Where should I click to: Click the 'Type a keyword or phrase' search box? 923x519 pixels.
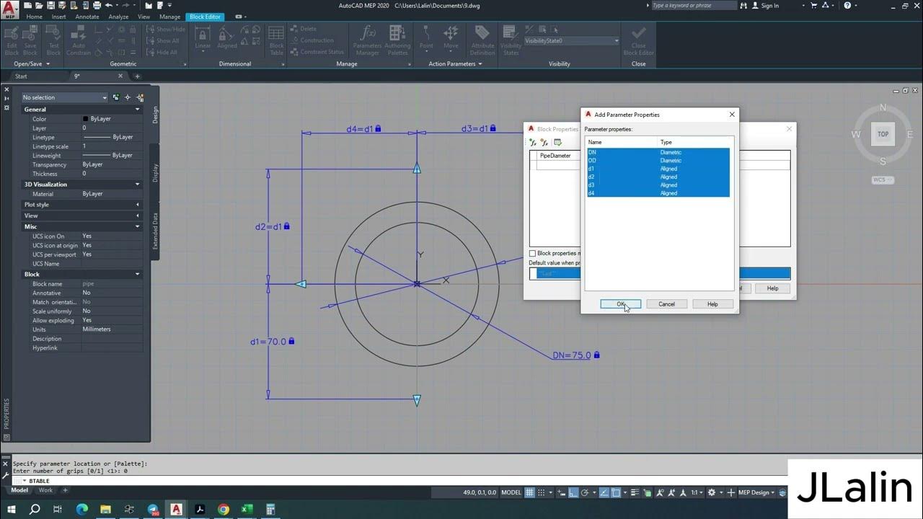tap(694, 6)
